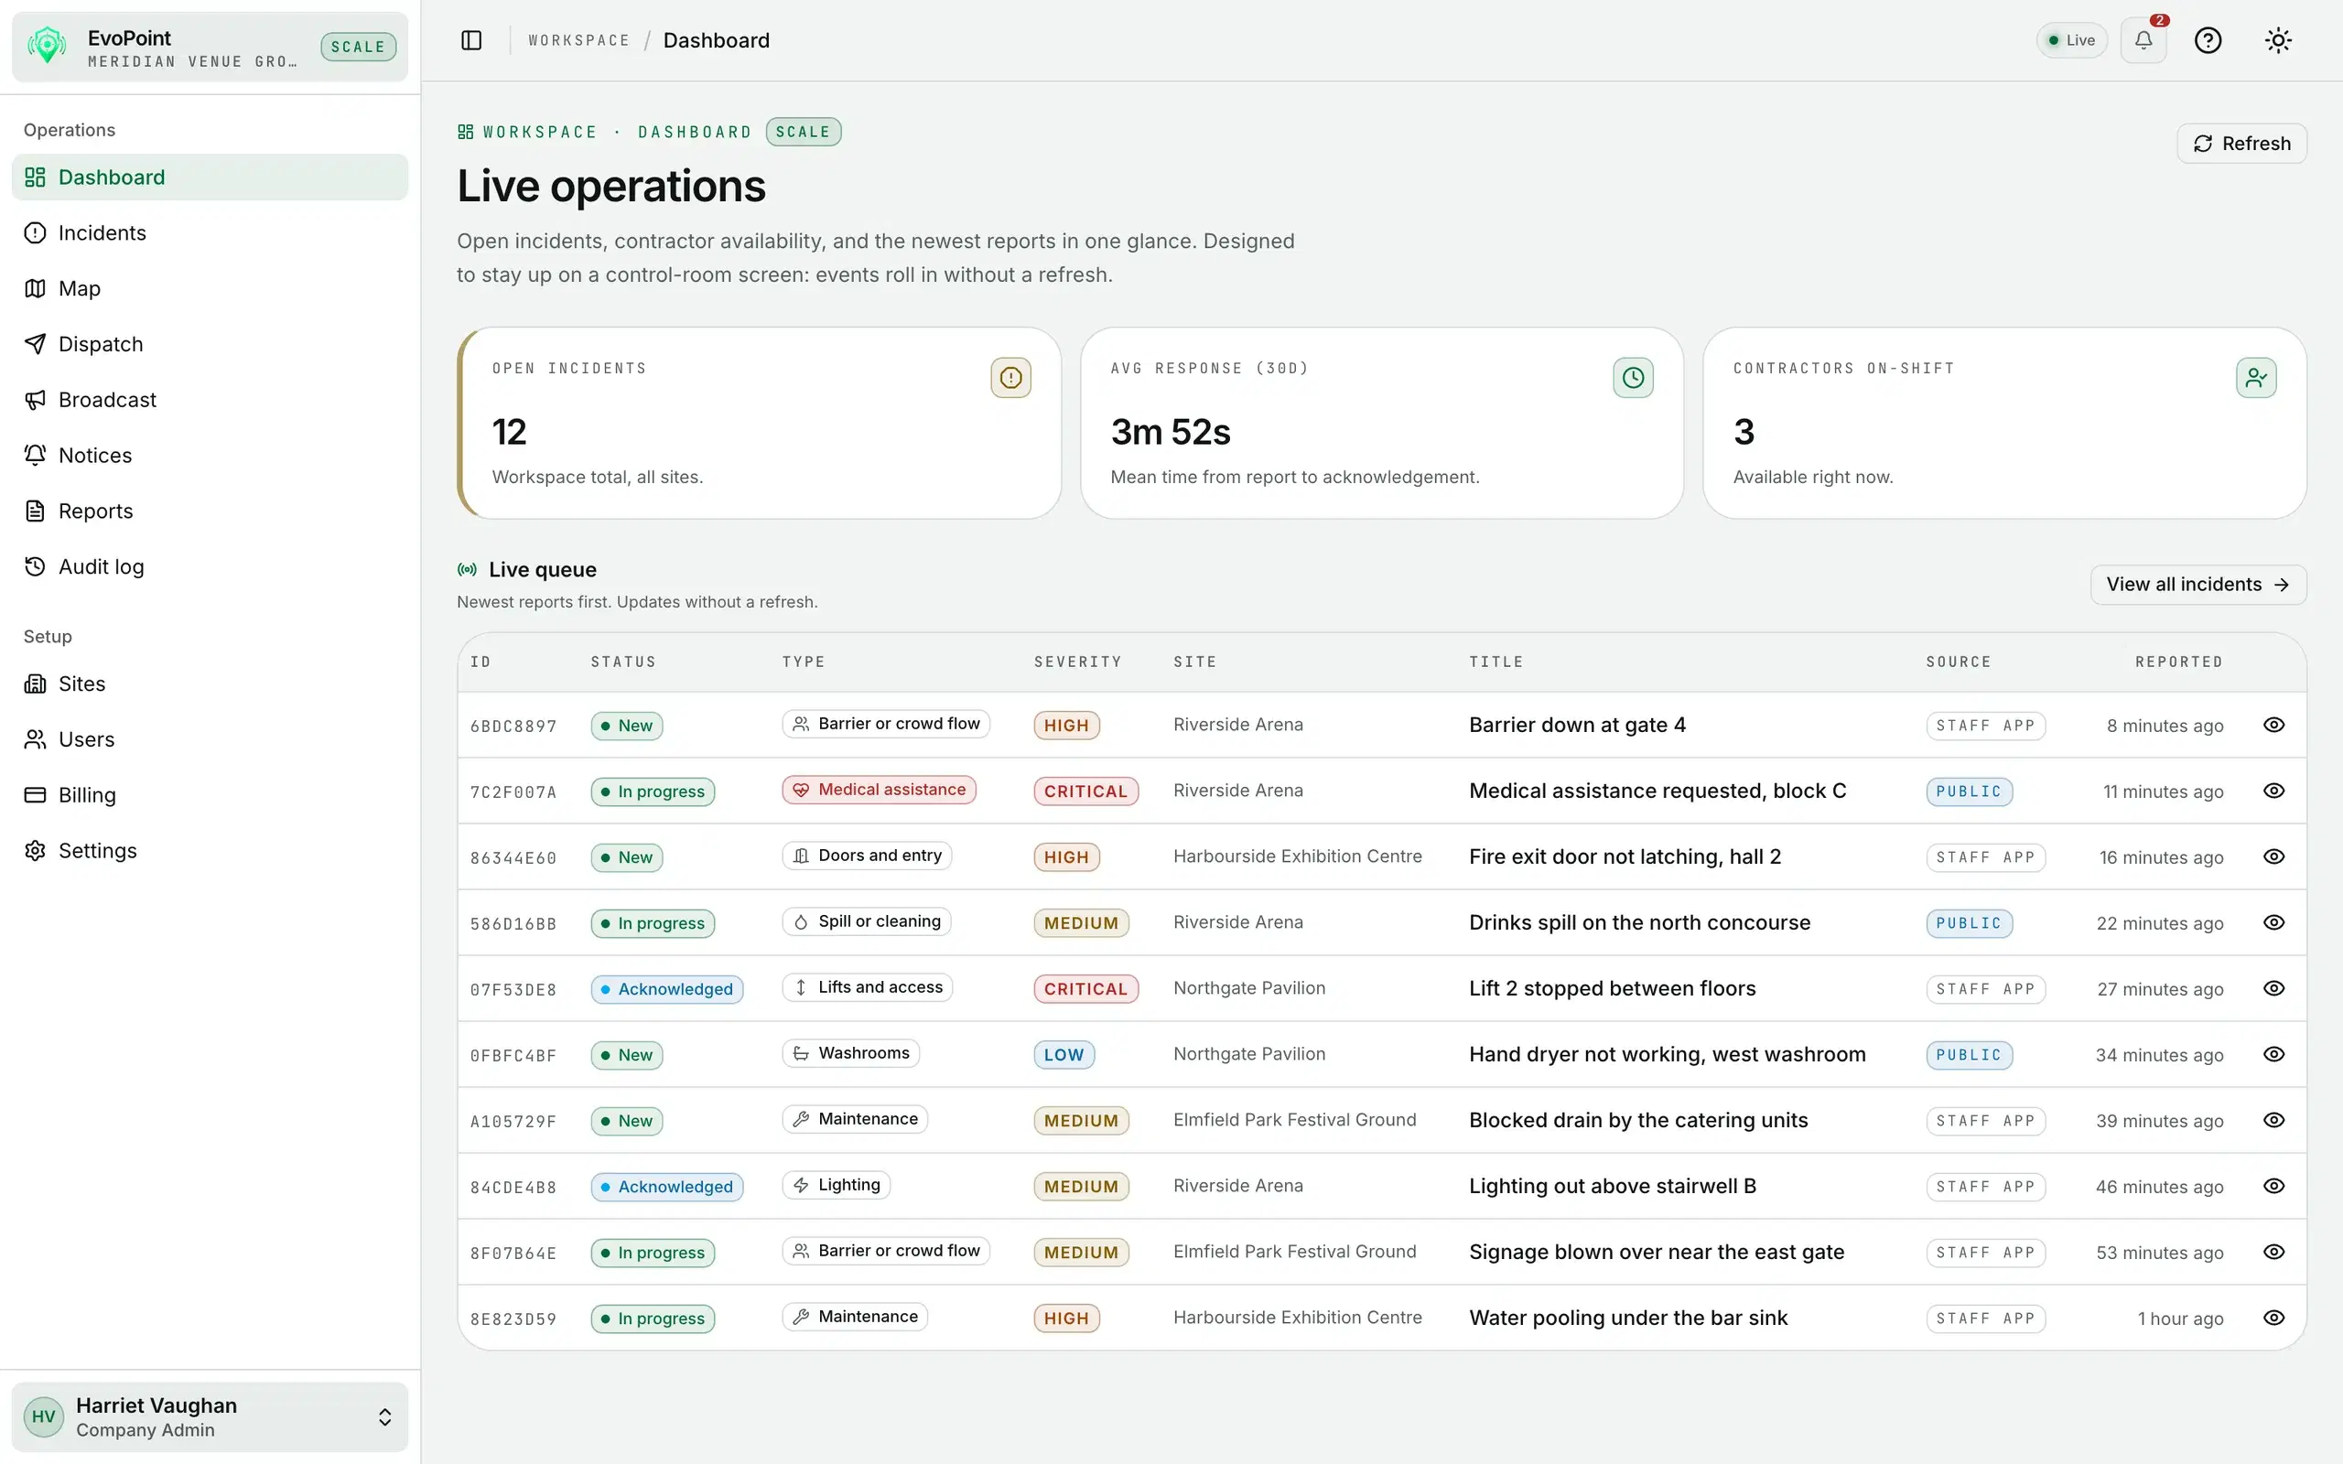Open the EvoPoint workspace switcher
The height and width of the screenshot is (1464, 2343).
tap(211, 47)
